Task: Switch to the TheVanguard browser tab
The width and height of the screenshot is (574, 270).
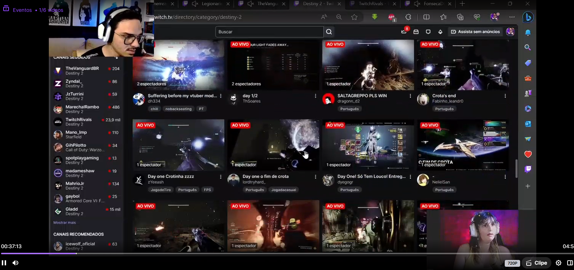Action: 267,4
